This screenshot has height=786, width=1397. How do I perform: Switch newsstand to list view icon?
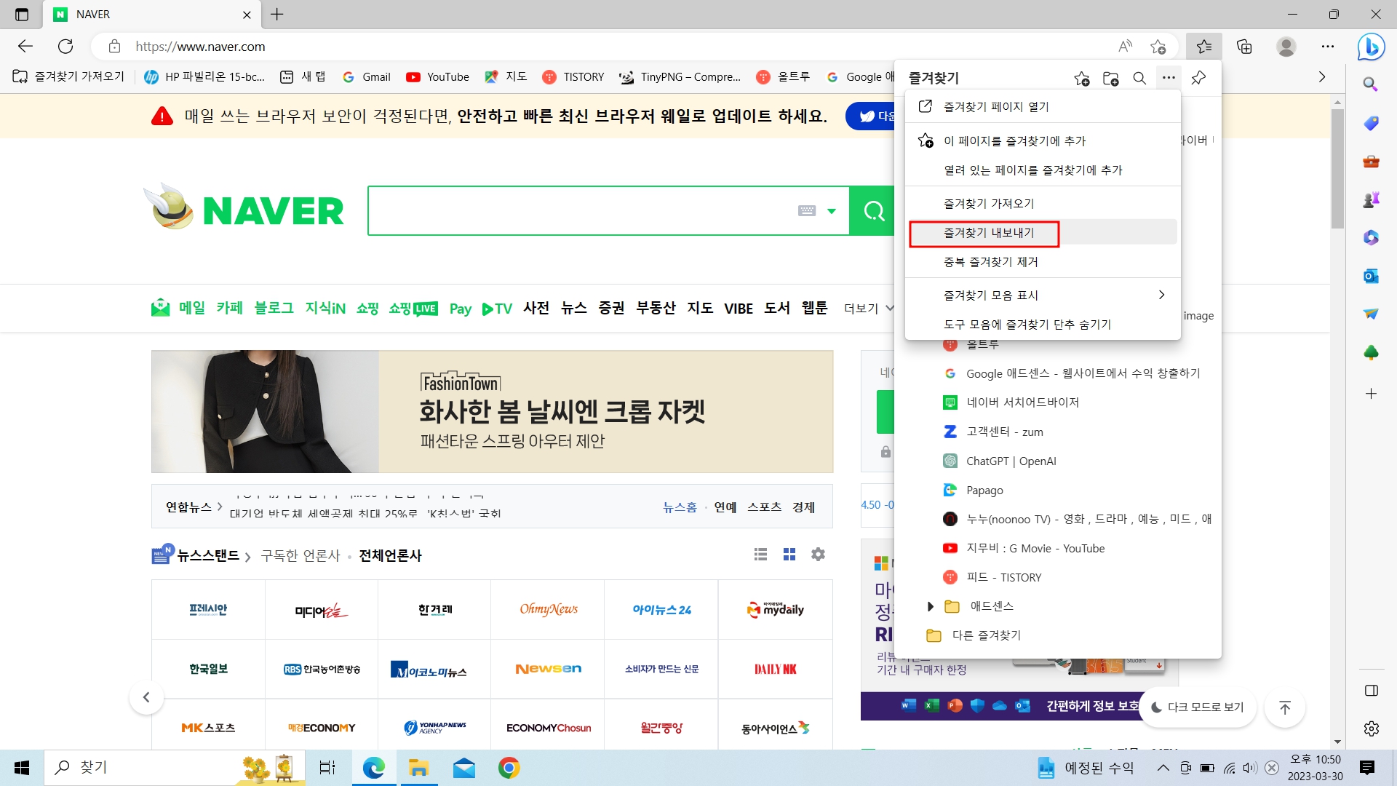click(760, 555)
